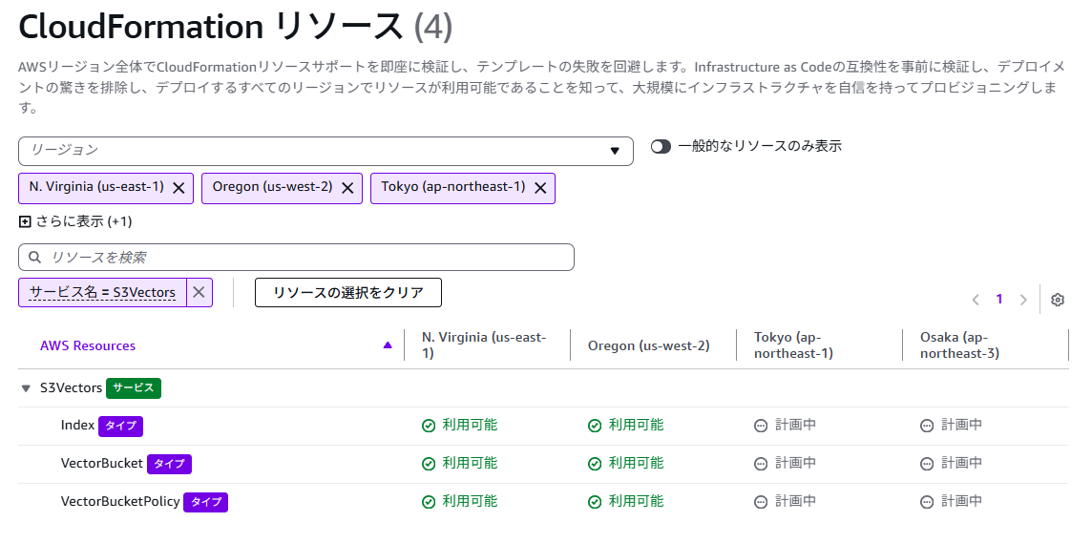Click Index planned icon for Tokyo

click(x=761, y=426)
